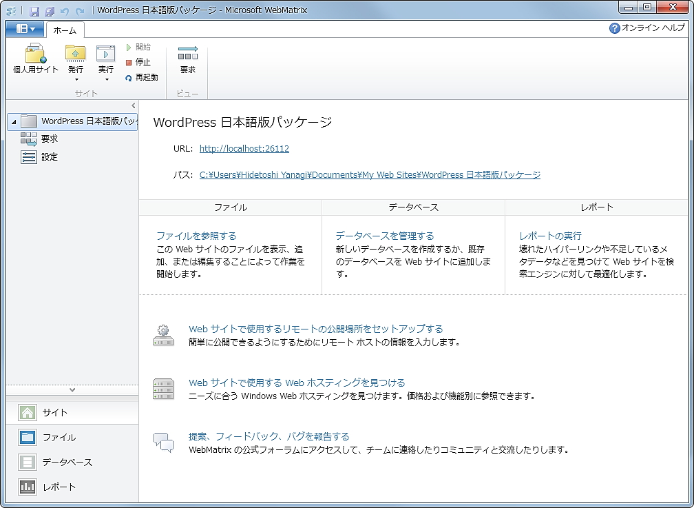Switch to the ファイル workspace icon
This screenshot has height=508, width=694.
(x=28, y=437)
